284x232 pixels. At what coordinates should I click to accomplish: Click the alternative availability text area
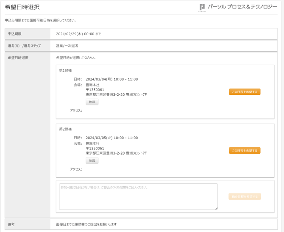pyautogui.click(x=138, y=196)
